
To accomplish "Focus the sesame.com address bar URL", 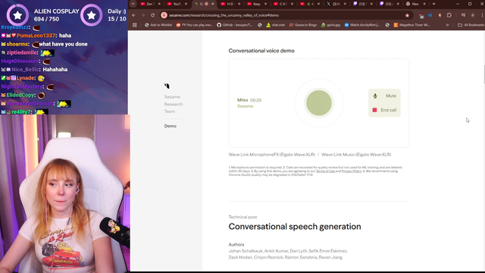I will point(224,15).
